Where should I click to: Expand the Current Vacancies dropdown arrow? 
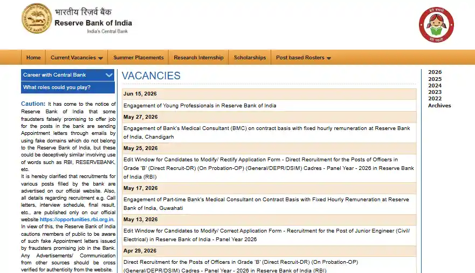[x=101, y=58]
